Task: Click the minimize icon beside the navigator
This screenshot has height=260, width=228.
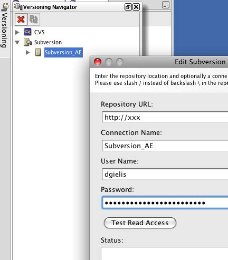Action: [x=166, y=5]
